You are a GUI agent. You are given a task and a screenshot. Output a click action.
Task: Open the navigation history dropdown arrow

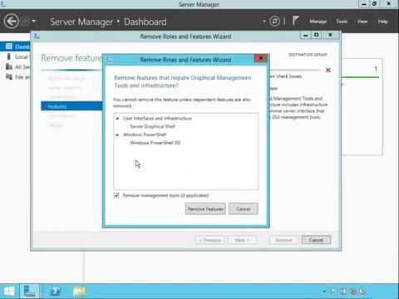34,21
